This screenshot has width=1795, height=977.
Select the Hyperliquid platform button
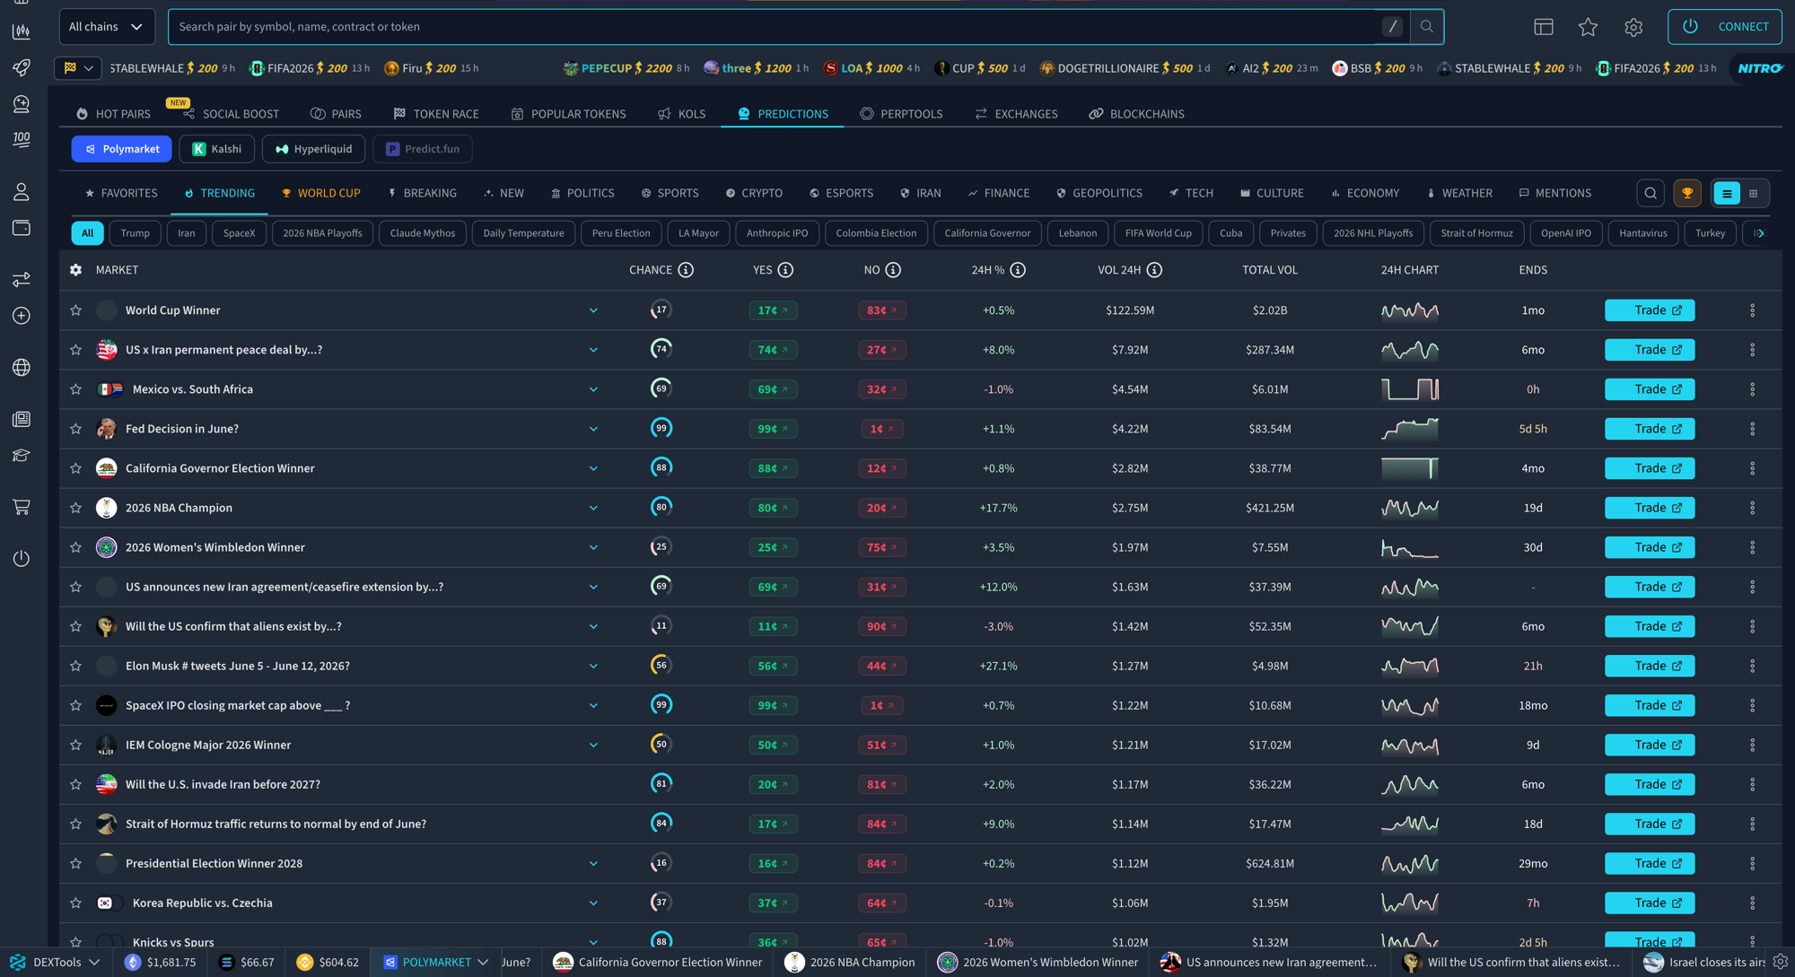[x=314, y=149]
